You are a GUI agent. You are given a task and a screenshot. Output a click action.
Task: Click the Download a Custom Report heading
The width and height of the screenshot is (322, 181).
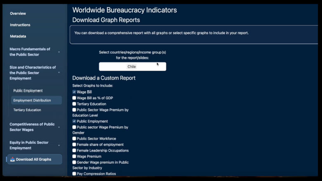(x=104, y=78)
